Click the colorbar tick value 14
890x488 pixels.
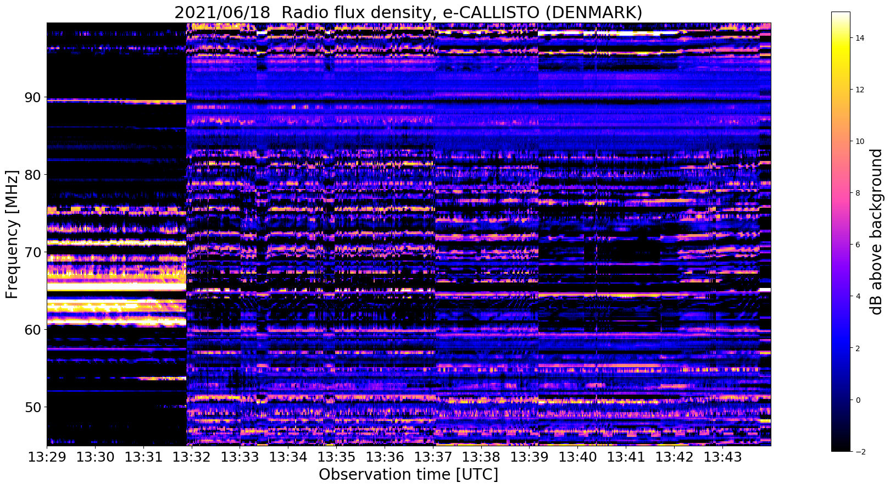click(x=860, y=38)
